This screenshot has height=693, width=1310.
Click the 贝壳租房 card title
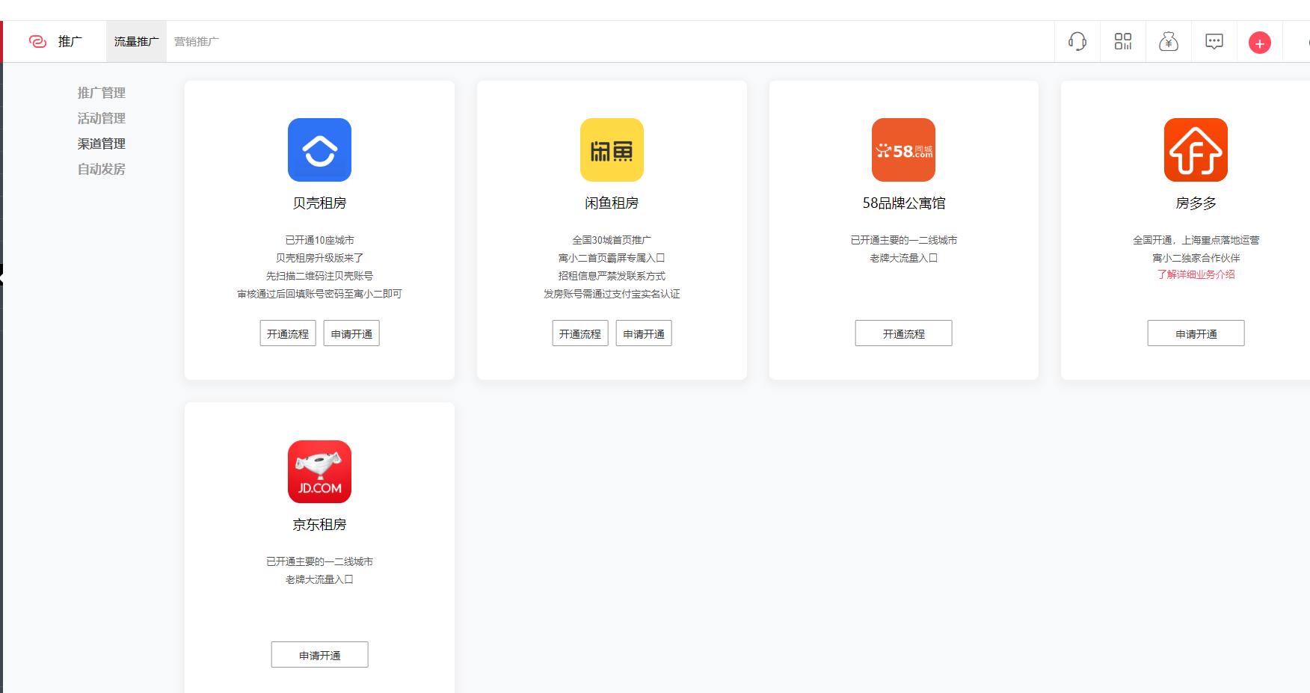pos(319,203)
